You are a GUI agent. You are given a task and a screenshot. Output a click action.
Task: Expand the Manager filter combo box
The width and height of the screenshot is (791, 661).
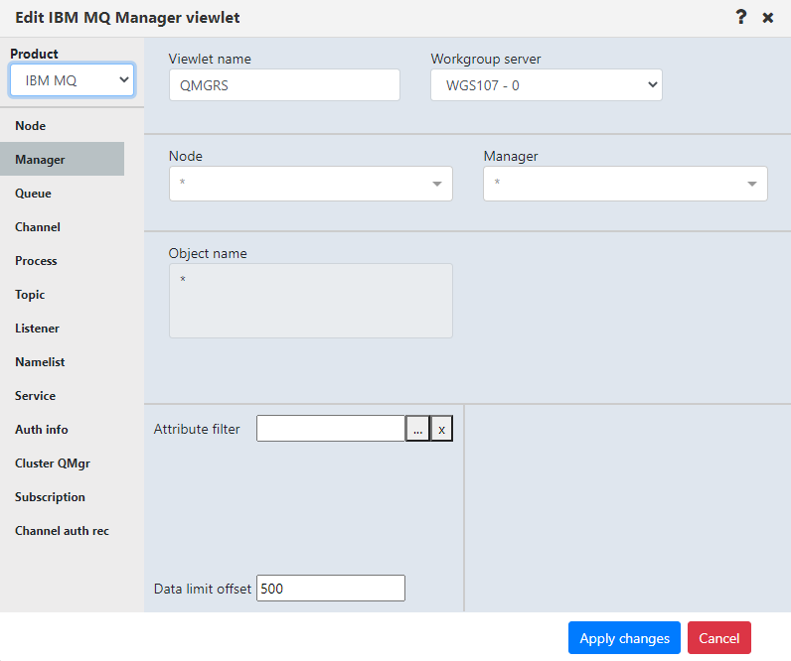tap(625, 184)
